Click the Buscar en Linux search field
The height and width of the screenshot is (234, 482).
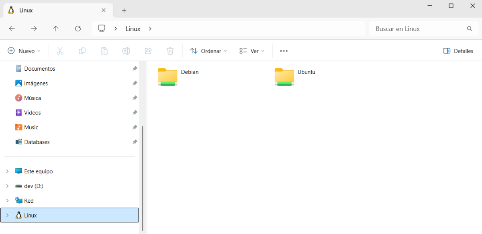point(418,29)
